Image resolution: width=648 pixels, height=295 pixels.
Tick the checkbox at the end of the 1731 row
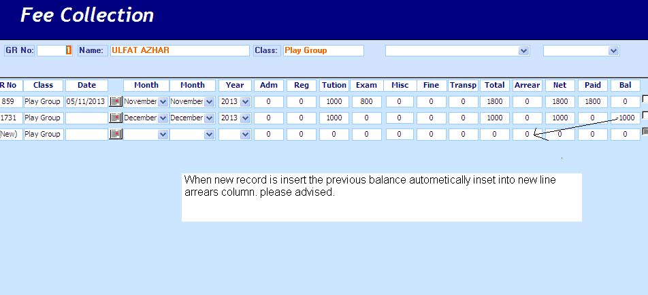(x=645, y=115)
